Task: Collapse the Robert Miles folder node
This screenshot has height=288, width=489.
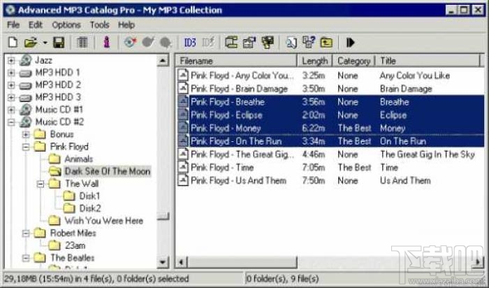Action: pos(26,233)
